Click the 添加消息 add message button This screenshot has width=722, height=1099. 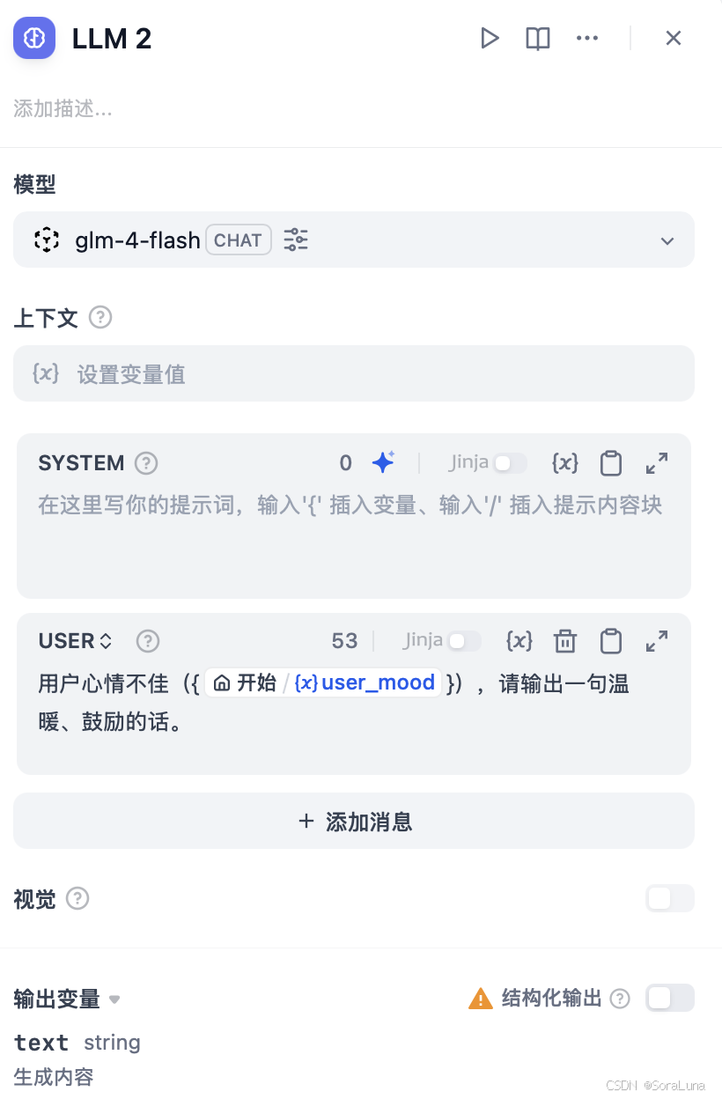354,822
